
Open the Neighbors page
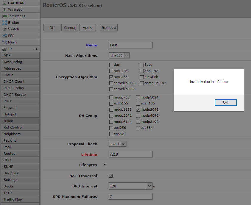(x=20, y=134)
